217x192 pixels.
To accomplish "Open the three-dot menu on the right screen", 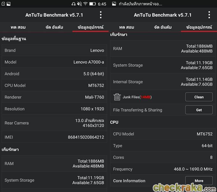I will coord(209,15).
